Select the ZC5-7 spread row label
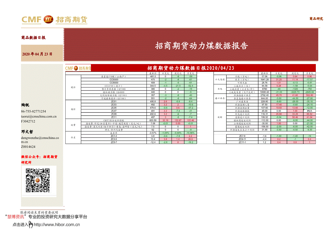This screenshot has width=325, height=230. tap(114, 142)
